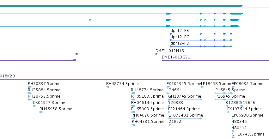Click the GH18749.5prime spliced EST line
This screenshot has width=269, height=139.
pyautogui.click(x=185, y=100)
